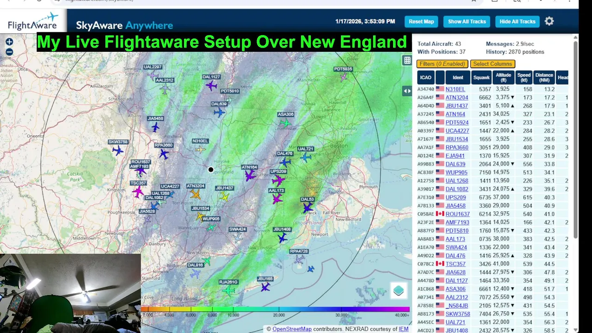This screenshot has width=592, height=333.
Task: Select ICAO code A34740 in table
Action: 425,89
